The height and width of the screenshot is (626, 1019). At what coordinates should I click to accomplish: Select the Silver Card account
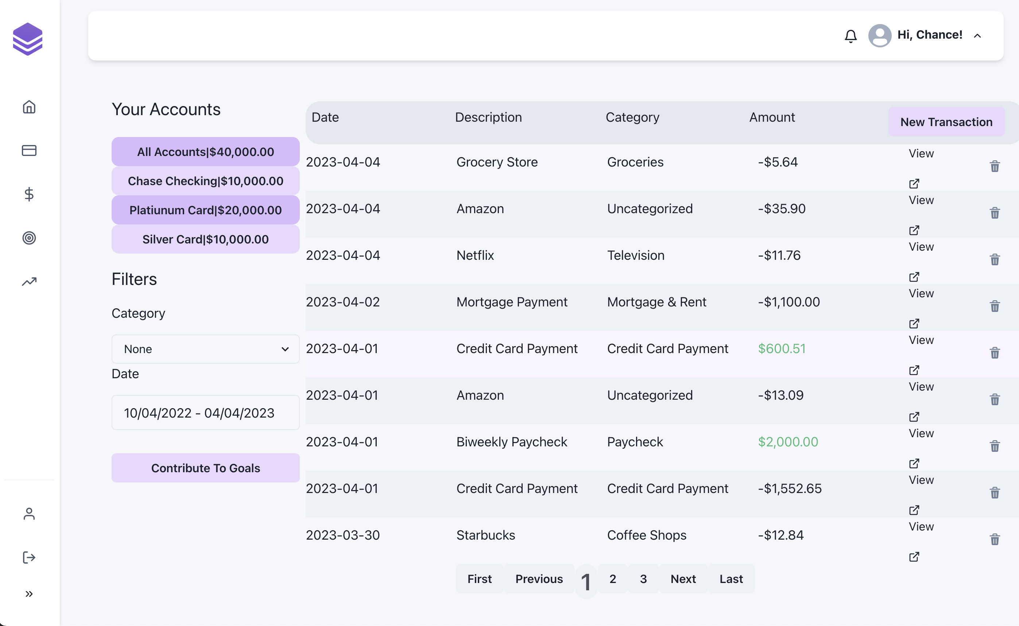click(x=205, y=239)
